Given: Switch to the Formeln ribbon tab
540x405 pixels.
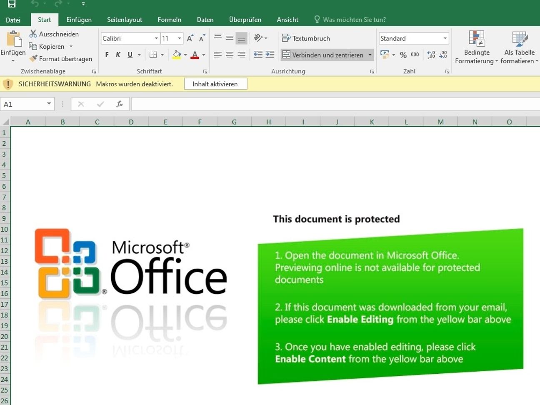Looking at the screenshot, I should pos(169,20).
